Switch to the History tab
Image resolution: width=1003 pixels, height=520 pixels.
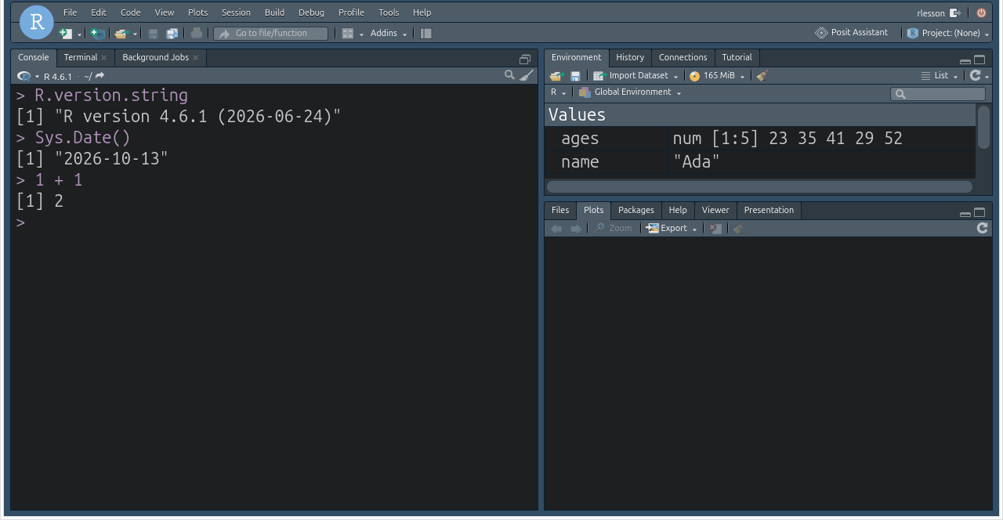630,57
